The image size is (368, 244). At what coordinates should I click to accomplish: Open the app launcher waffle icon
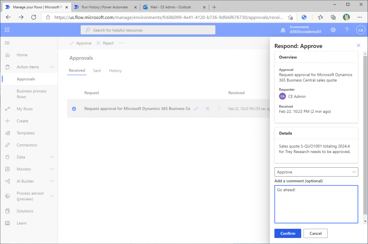(x=7, y=30)
